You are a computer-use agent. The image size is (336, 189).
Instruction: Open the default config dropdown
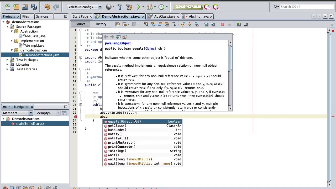(85, 7)
